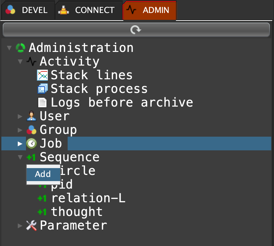Expand the Parameter node arrow
This screenshot has height=246, width=274.
point(20,225)
